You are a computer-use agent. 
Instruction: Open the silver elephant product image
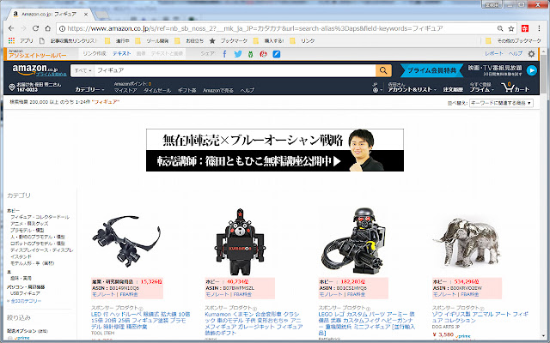point(467,243)
